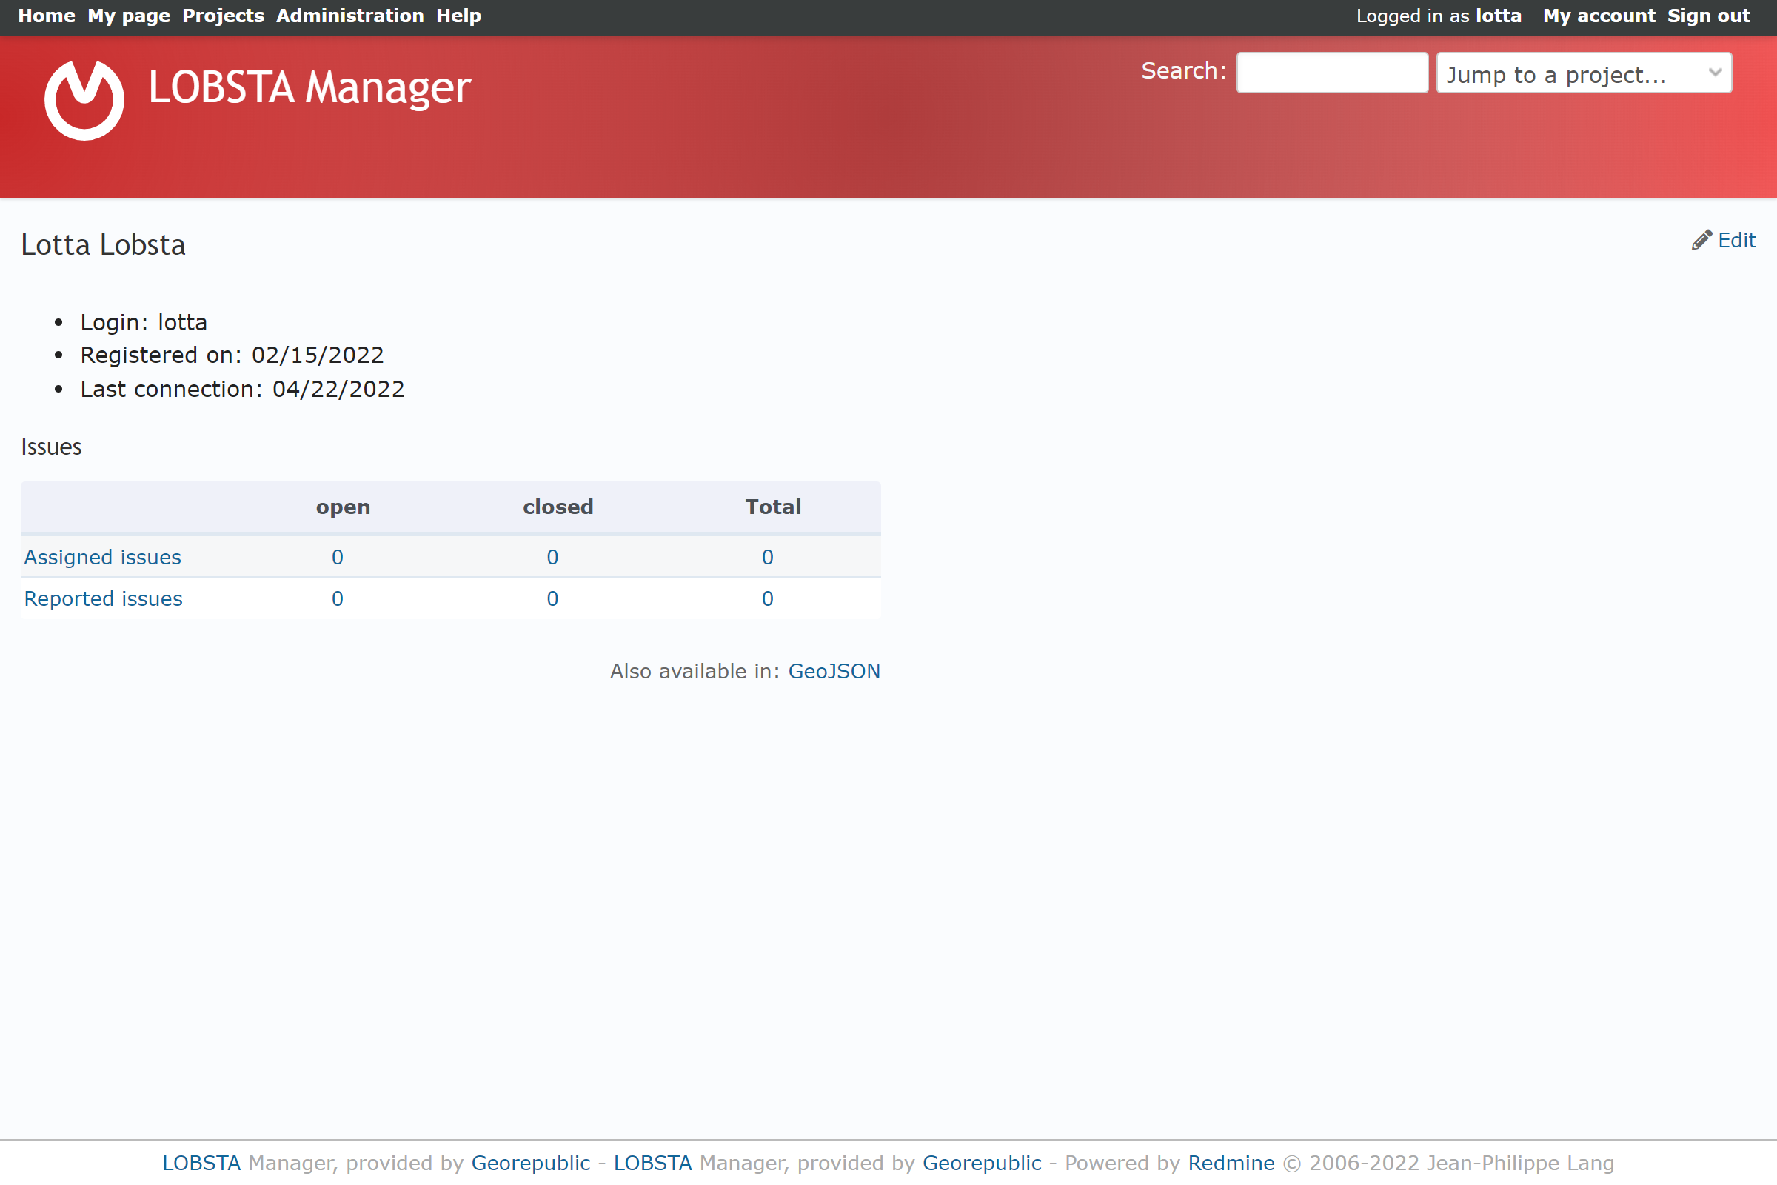
Task: Select Help menu item
Action: [x=458, y=16]
